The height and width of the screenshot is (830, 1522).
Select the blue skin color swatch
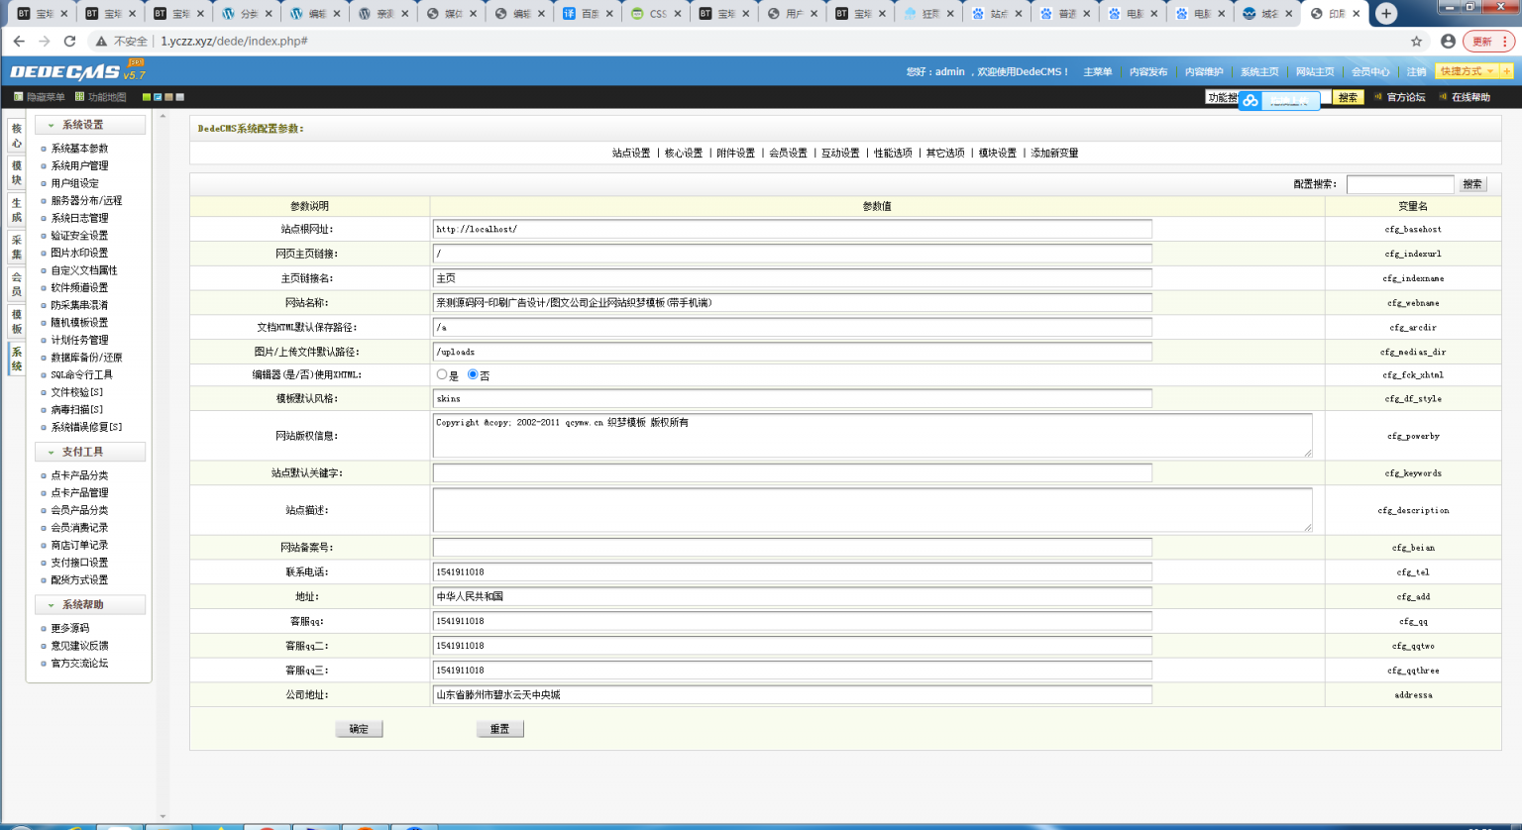click(x=158, y=97)
